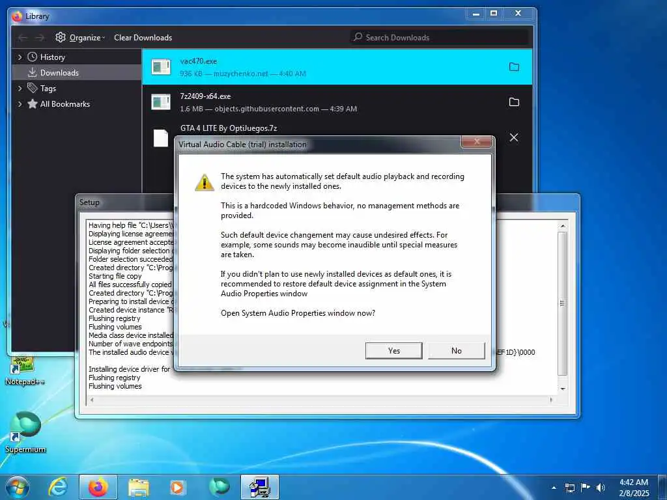Viewport: 667px width, 500px height.
Task: Open Windows Explorer from the taskbar
Action: tap(139, 487)
